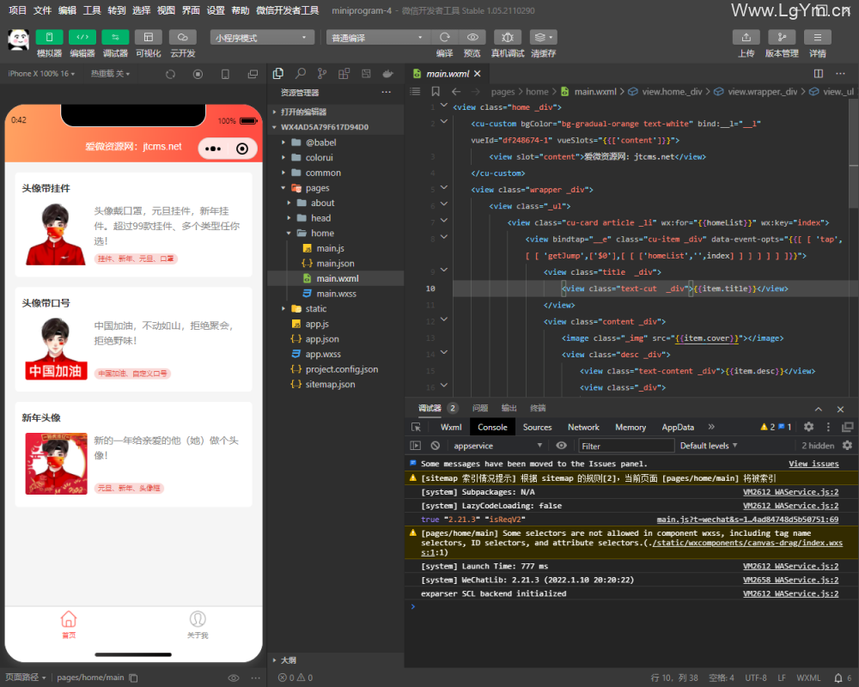Viewport: 859px width, 687px height.
Task: Open the appservice context dropdown
Action: point(497,446)
